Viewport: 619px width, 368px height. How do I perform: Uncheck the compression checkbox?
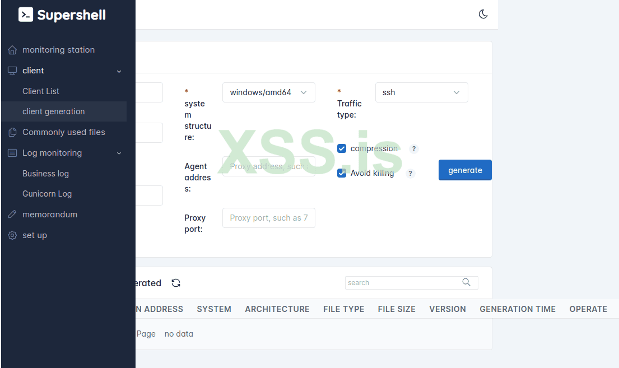coord(342,148)
